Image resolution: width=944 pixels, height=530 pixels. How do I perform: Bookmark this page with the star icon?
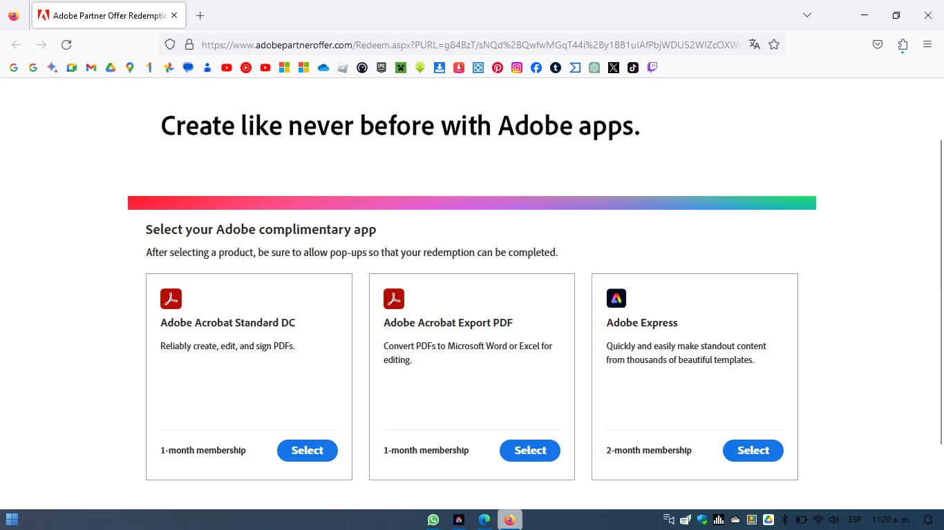[774, 45]
